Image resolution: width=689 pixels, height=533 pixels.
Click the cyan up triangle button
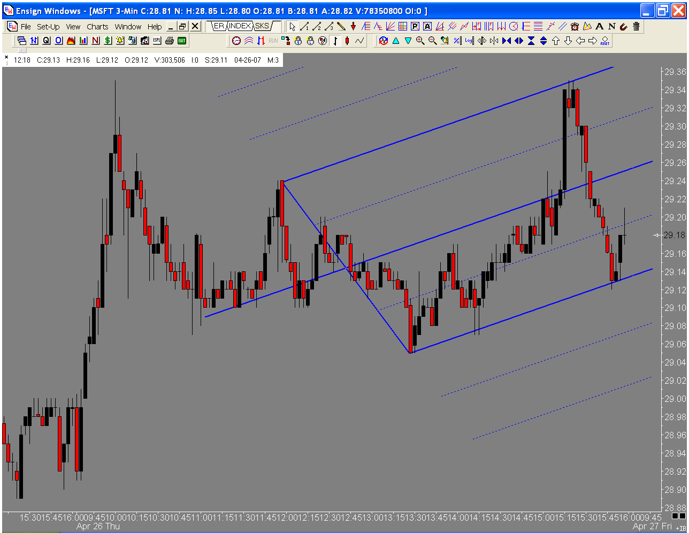pyautogui.click(x=396, y=41)
